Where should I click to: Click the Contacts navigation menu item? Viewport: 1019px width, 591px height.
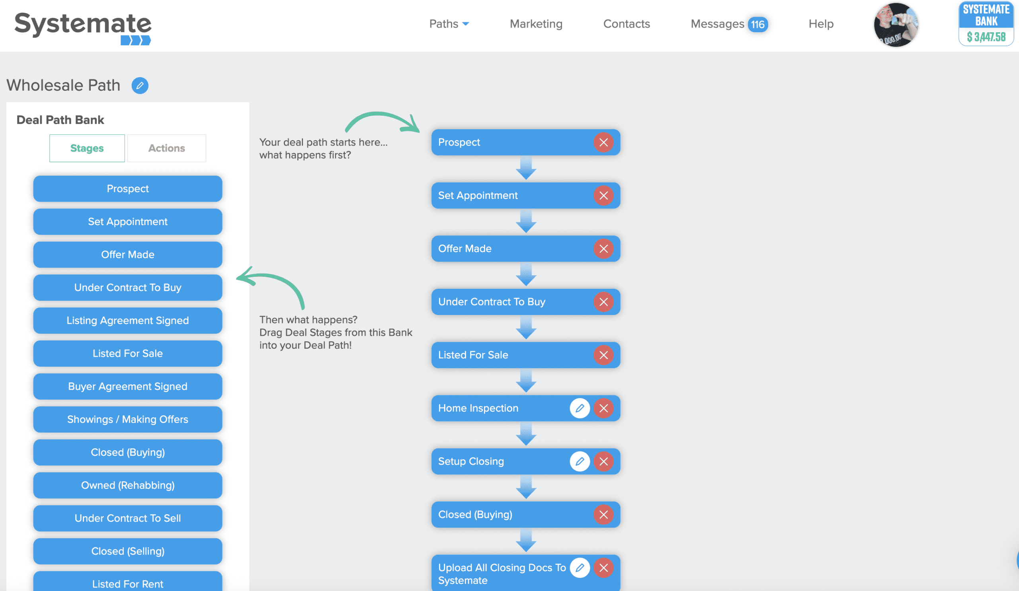tap(626, 24)
